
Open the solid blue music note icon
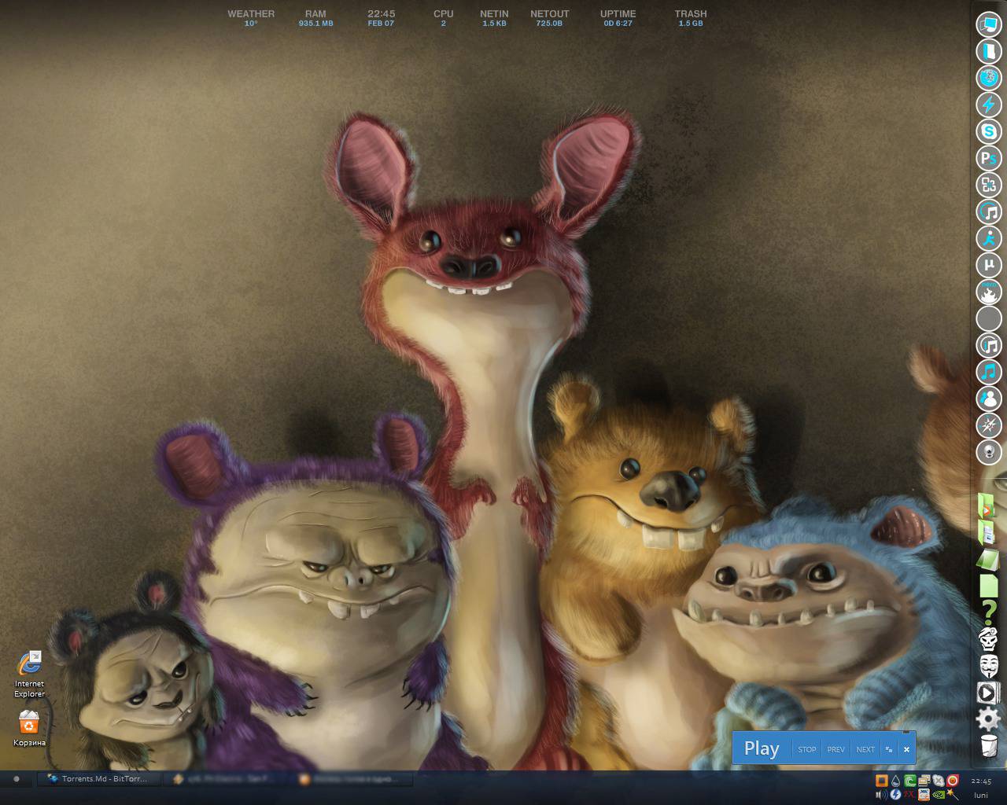click(989, 372)
